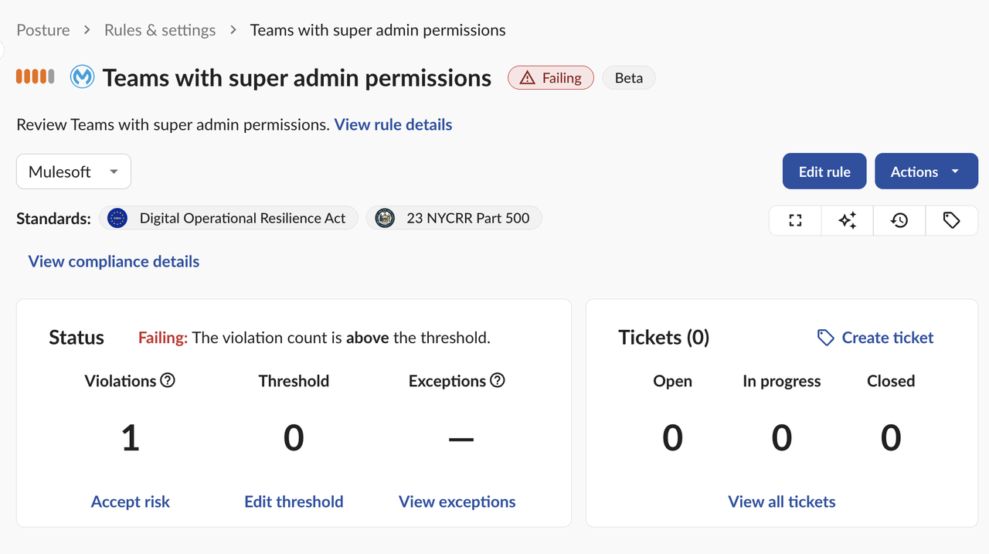
Task: Click the Edit rule button
Action: 824,172
